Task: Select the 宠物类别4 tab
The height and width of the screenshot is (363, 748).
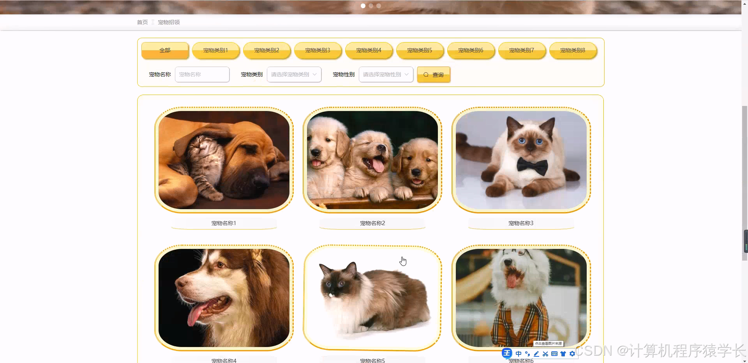Action: click(369, 50)
